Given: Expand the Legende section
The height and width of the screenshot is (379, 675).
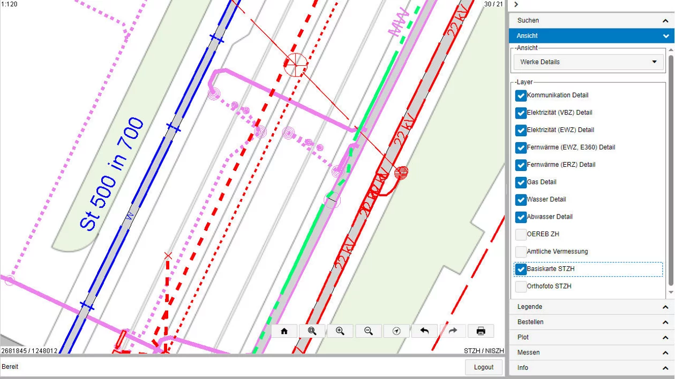Looking at the screenshot, I should [591, 307].
